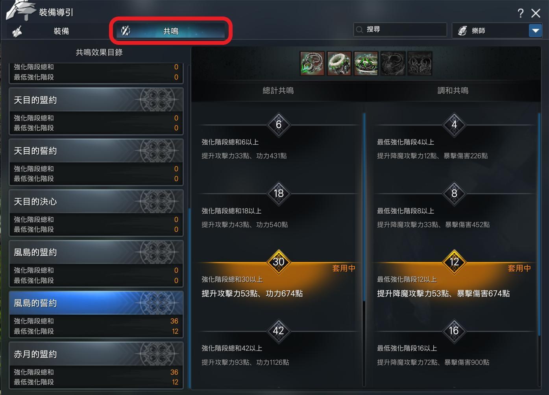Click the magnifier icon in search box

click(359, 30)
